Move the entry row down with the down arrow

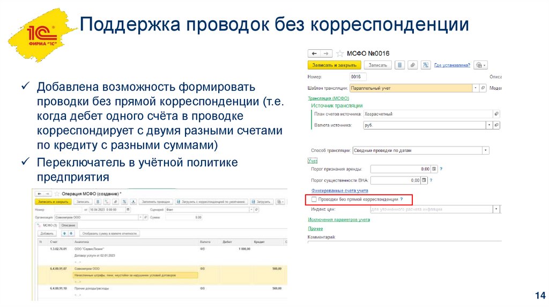pos(71,233)
